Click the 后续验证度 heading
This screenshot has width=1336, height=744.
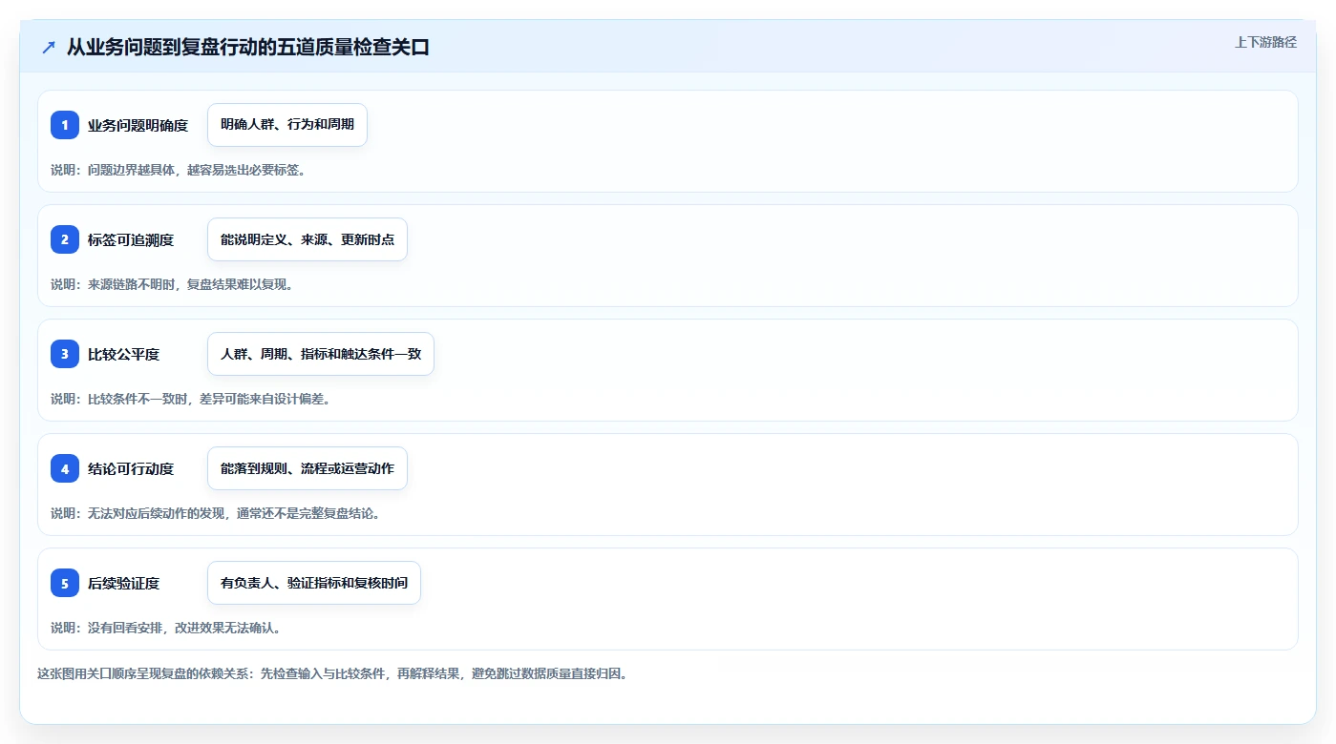coord(123,583)
